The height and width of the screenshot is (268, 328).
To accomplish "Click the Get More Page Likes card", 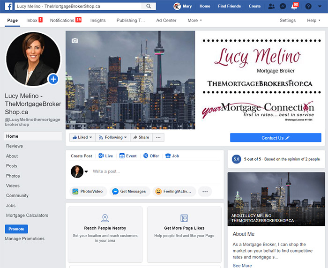I will point(184,235).
